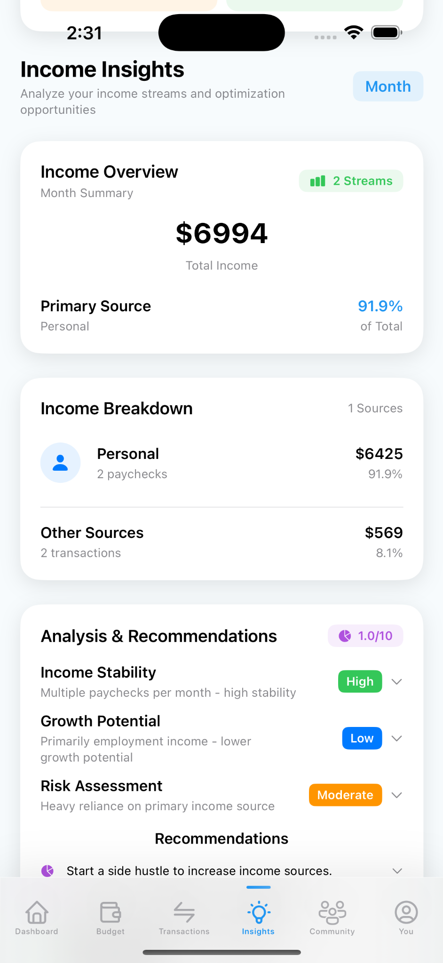Tap the 1.0/10 score pie indicator
This screenshot has height=963, width=443.
345,636
